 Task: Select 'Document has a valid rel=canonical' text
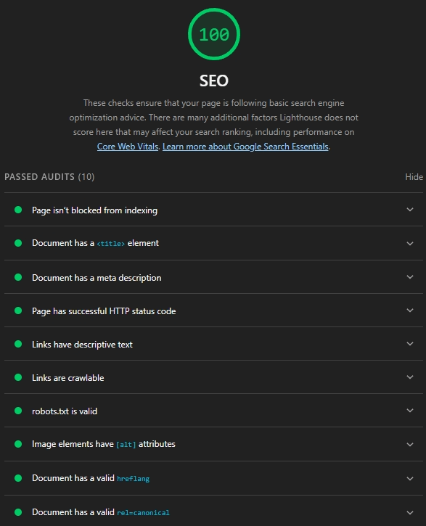tap(101, 512)
